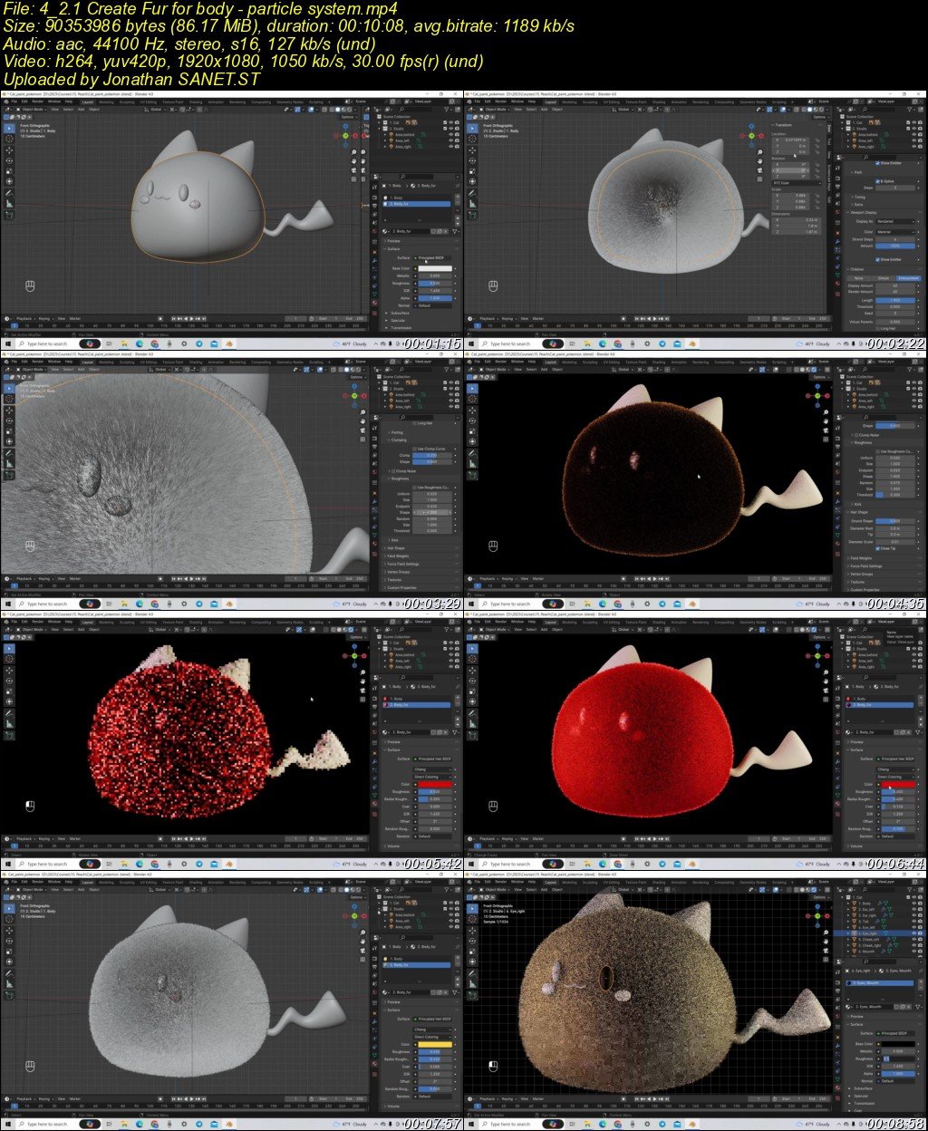This screenshot has width=928, height=1131.
Task: Select the Rotate tool in 00:01:15 frame
Action: (x=9, y=160)
